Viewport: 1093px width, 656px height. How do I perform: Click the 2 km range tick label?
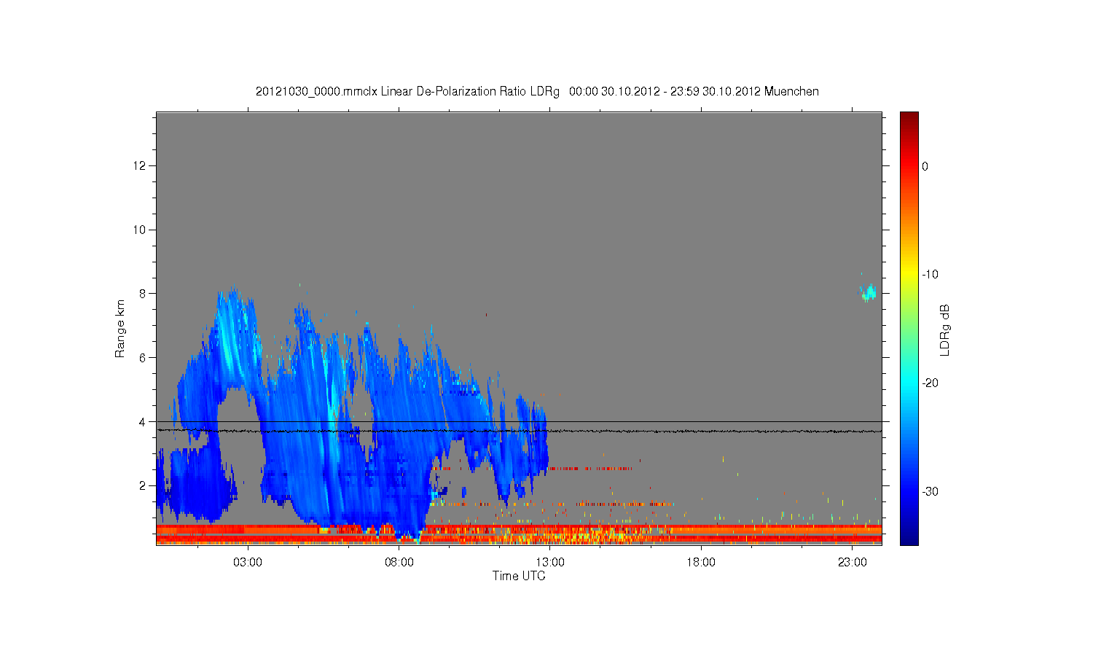tap(143, 485)
